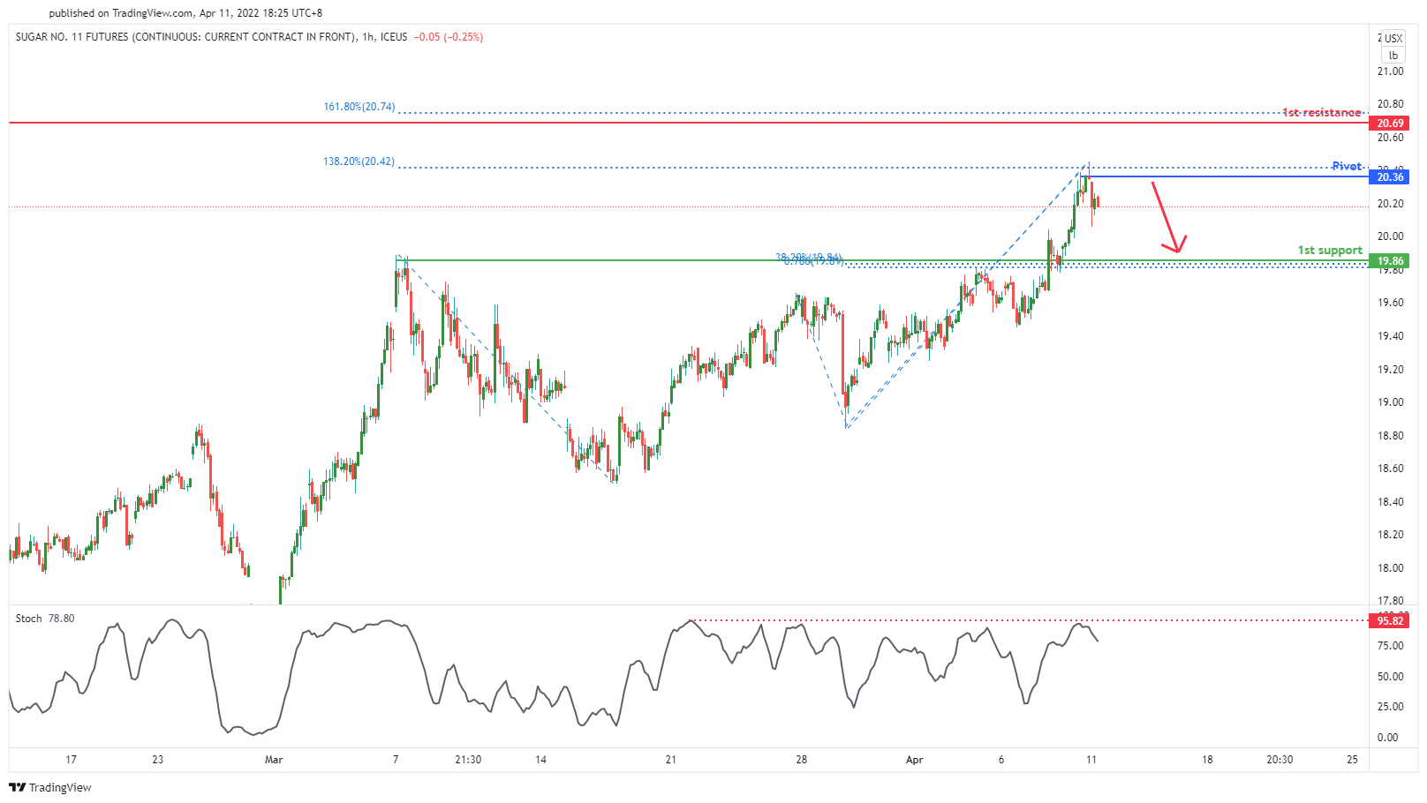Click the Sugar No. 11 Futures symbol title
Image resolution: width=1427 pixels, height=803 pixels.
click(186, 37)
